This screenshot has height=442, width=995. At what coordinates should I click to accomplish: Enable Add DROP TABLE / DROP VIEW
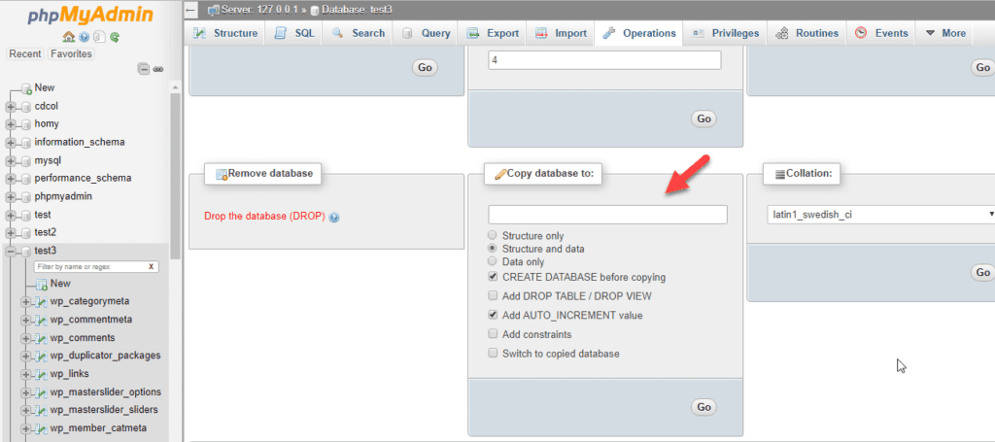click(493, 296)
